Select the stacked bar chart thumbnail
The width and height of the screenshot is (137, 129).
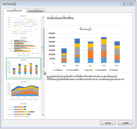pos(24,110)
